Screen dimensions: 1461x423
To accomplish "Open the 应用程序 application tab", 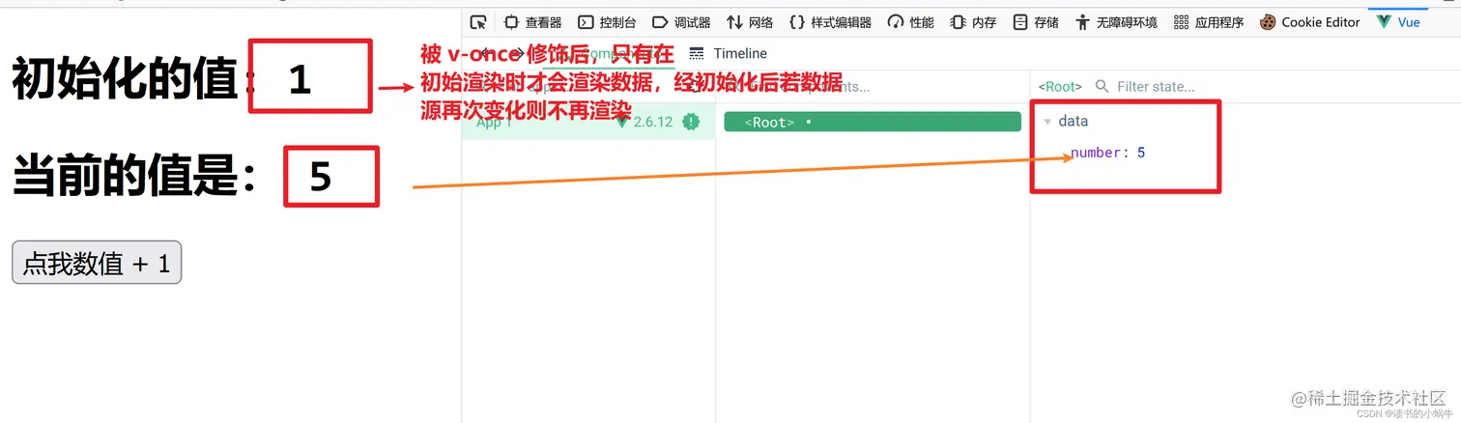I will tap(1209, 22).
